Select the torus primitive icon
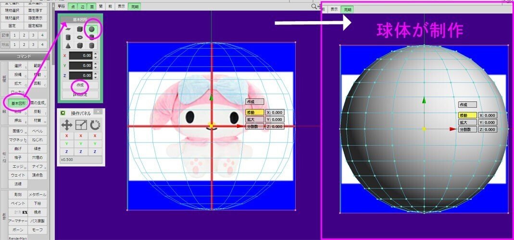The image size is (514, 240). [79, 37]
